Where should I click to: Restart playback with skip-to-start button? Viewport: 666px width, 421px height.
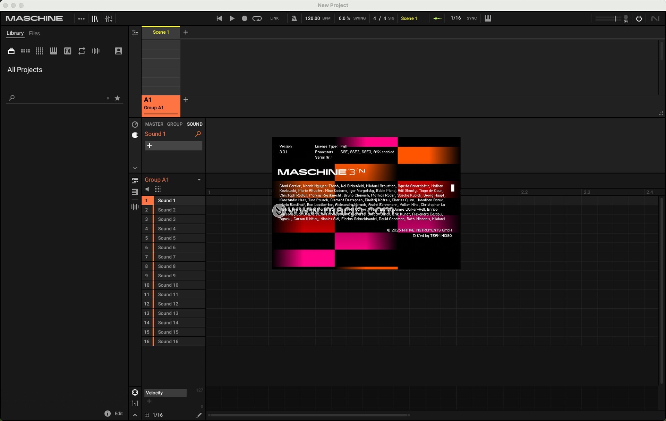[219, 18]
